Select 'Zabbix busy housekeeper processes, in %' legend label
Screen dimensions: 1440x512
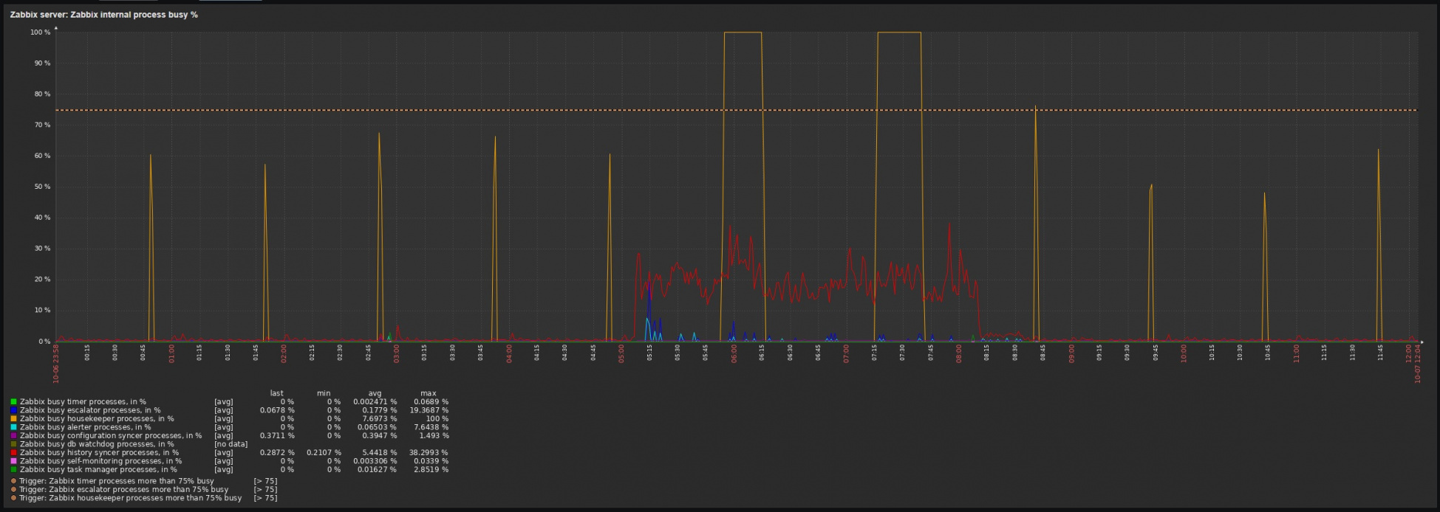(x=97, y=419)
